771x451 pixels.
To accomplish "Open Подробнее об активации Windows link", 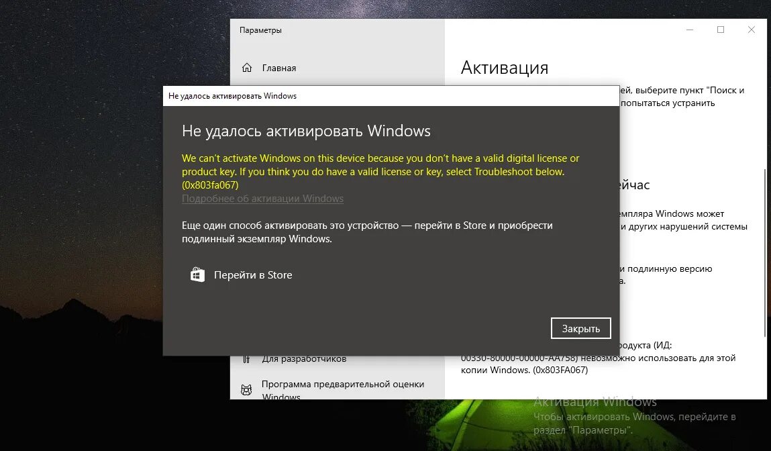I will click(x=262, y=199).
